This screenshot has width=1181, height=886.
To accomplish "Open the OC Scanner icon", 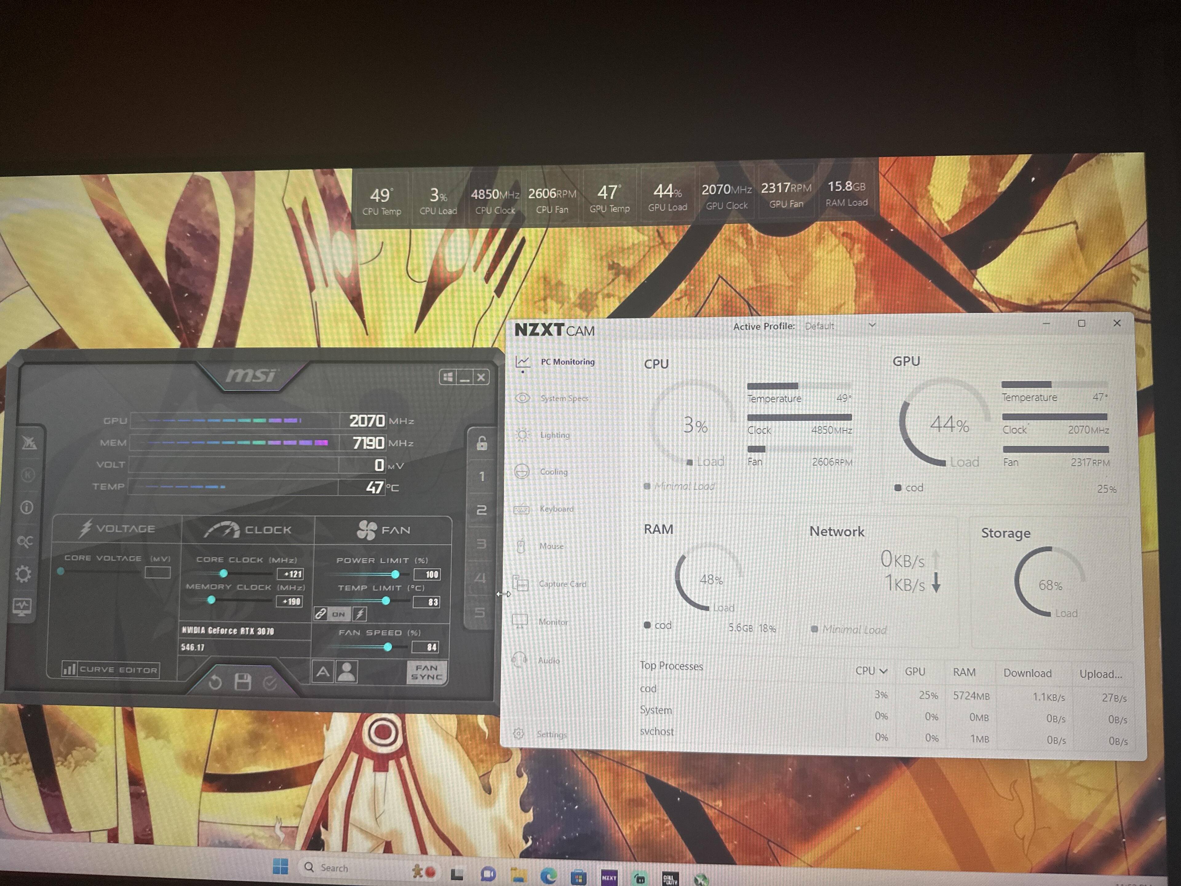I will click(x=25, y=541).
